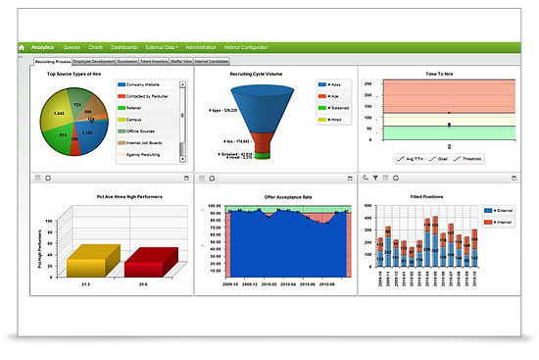This screenshot has height=360, width=539.
Task: Click the blue # Apps funnel section
Action: [262, 109]
